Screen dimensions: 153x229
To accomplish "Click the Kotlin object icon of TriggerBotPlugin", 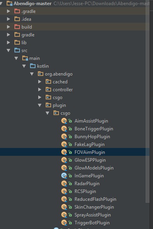I will pos(64,223).
